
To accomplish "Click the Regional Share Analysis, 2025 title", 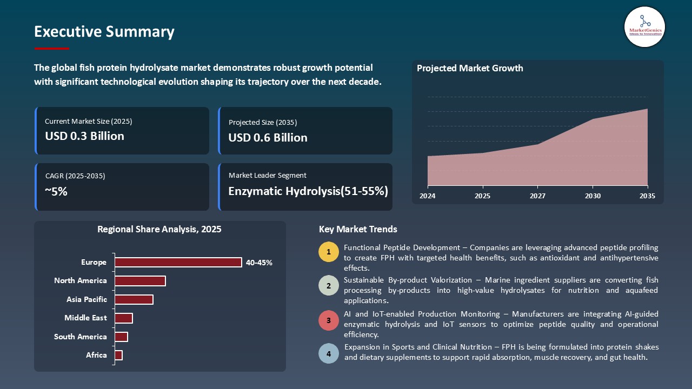I will tap(159, 229).
